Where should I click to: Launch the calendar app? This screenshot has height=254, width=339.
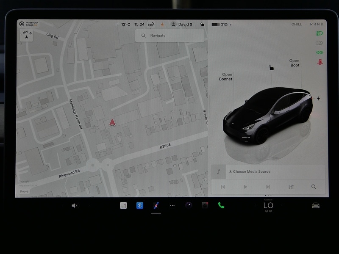(124, 205)
